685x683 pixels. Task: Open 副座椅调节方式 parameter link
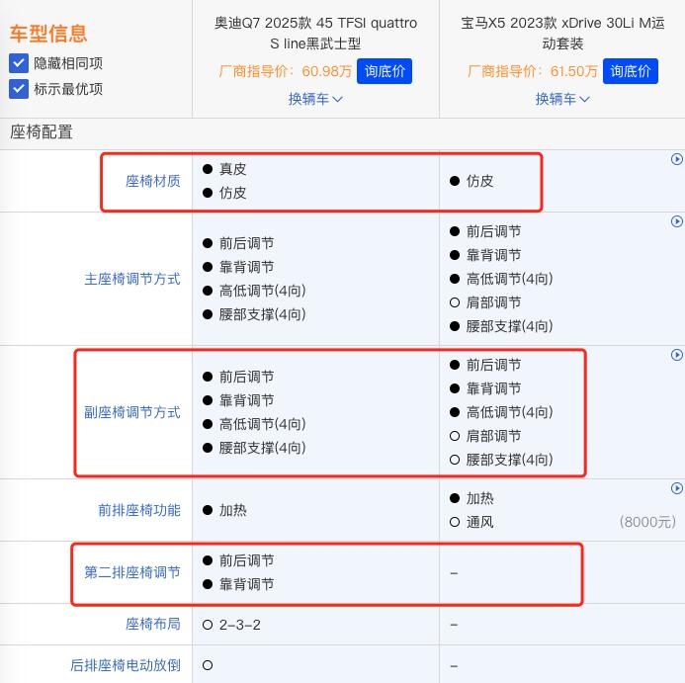coord(132,412)
